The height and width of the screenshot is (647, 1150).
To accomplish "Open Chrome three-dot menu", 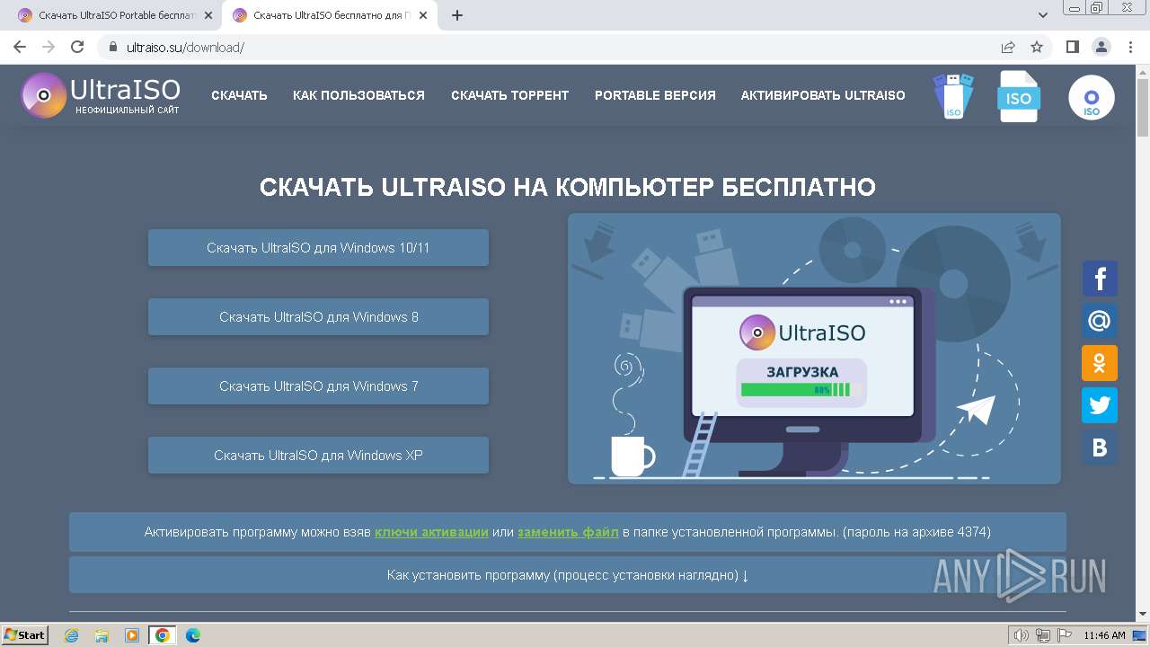I will pyautogui.click(x=1130, y=47).
